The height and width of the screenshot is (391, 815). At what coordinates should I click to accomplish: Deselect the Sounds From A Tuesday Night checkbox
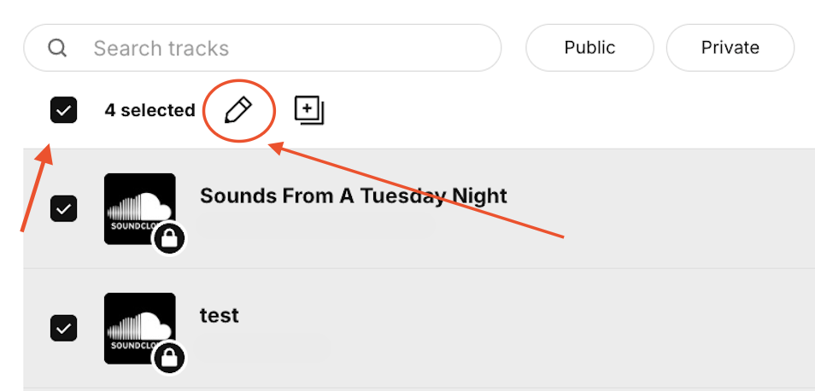64,208
